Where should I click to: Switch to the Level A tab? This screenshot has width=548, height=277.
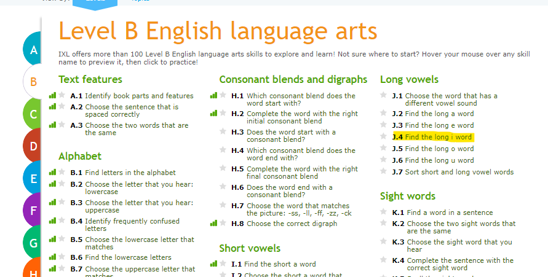coord(33,50)
